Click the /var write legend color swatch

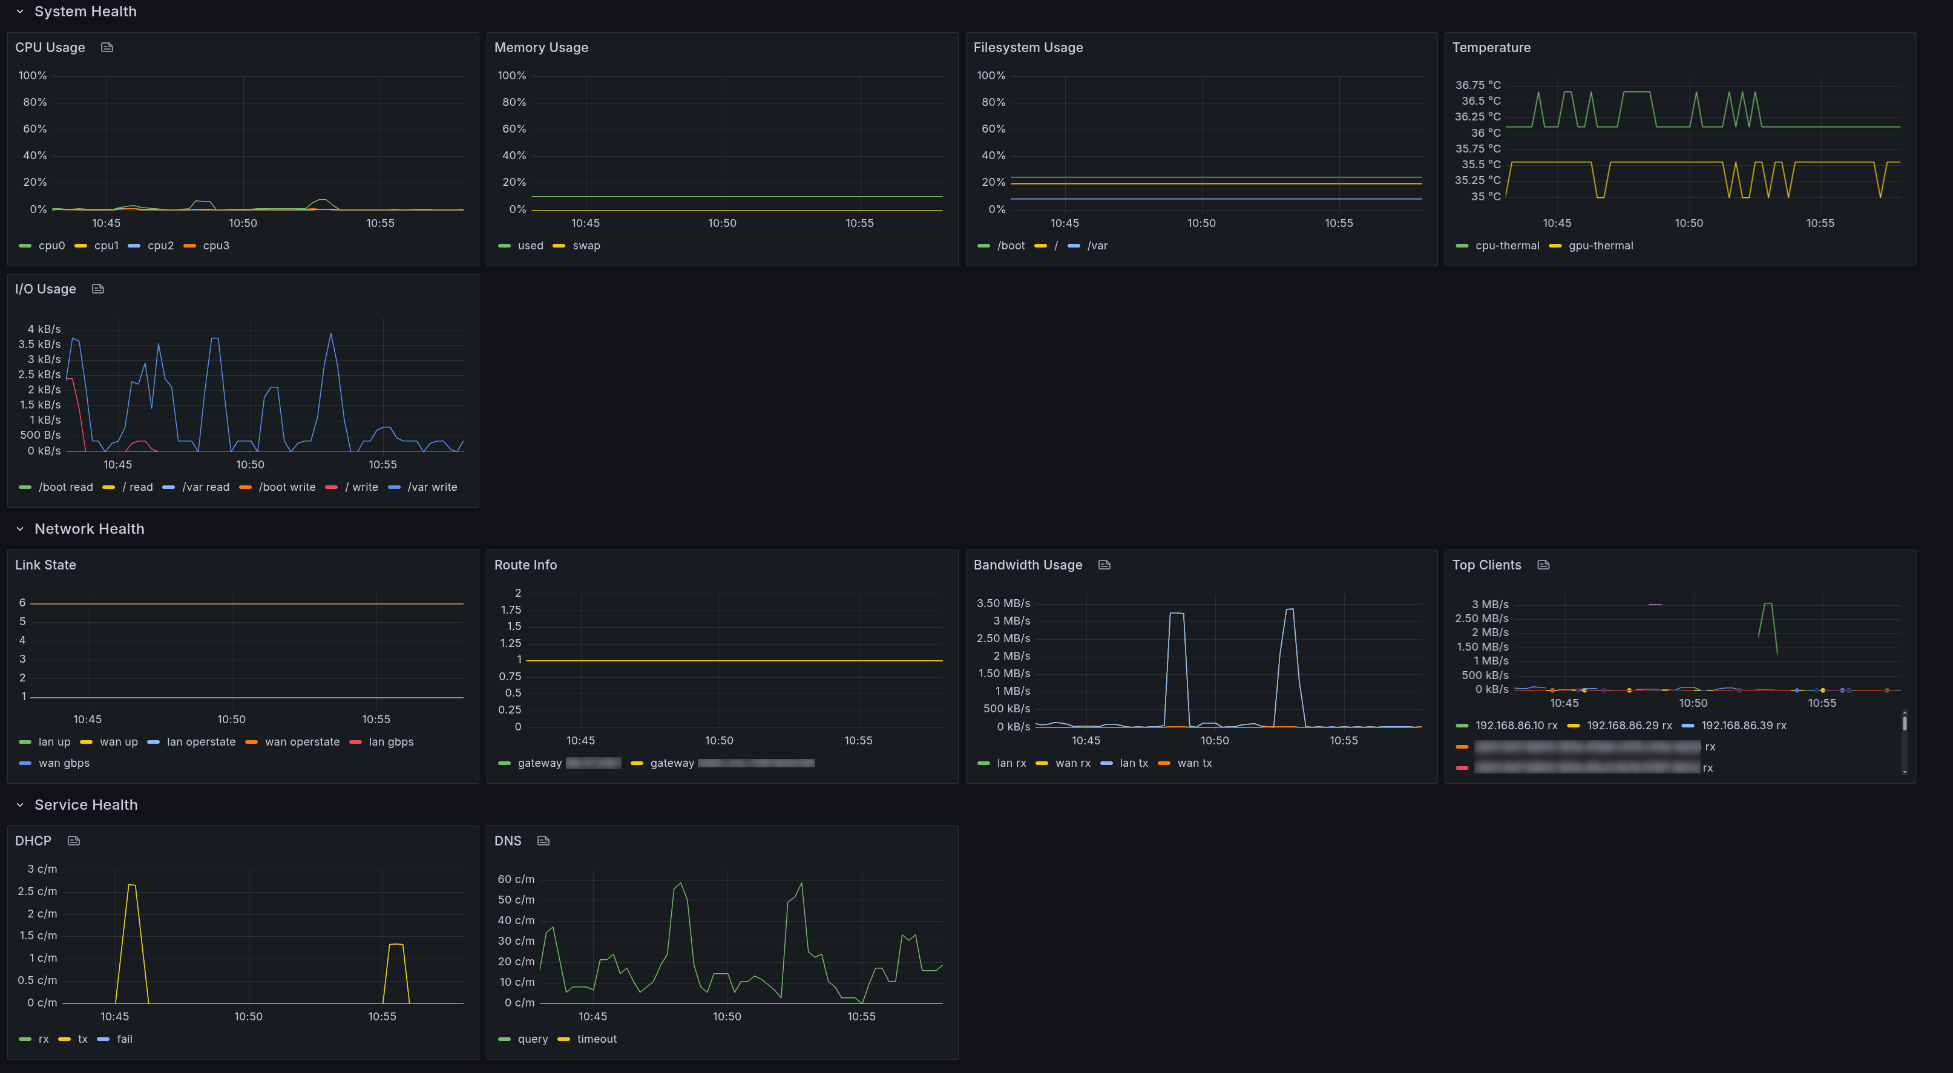[394, 488]
